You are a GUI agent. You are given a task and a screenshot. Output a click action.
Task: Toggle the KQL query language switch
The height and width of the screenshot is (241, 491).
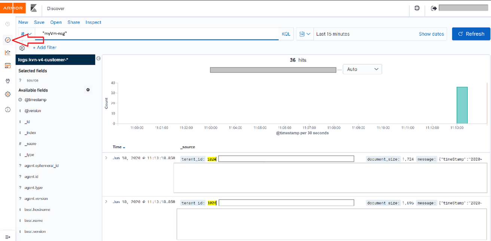click(x=286, y=34)
